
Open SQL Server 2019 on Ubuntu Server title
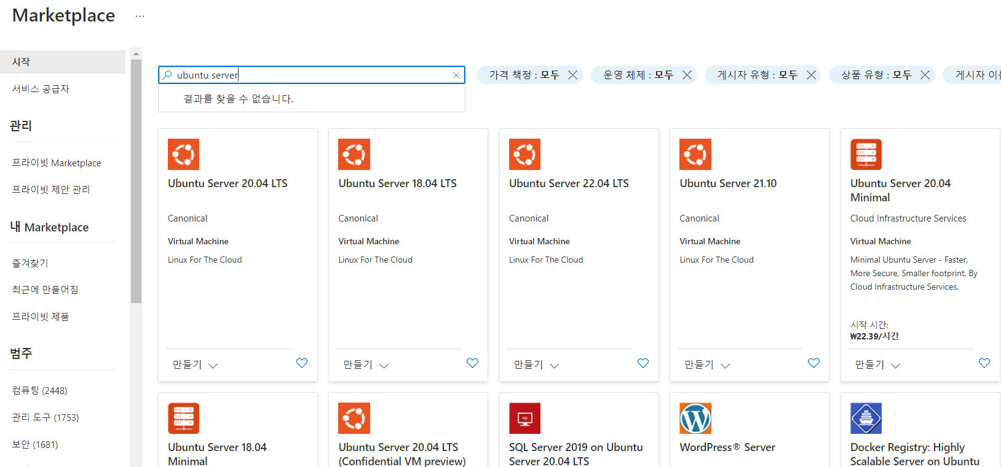[576, 454]
